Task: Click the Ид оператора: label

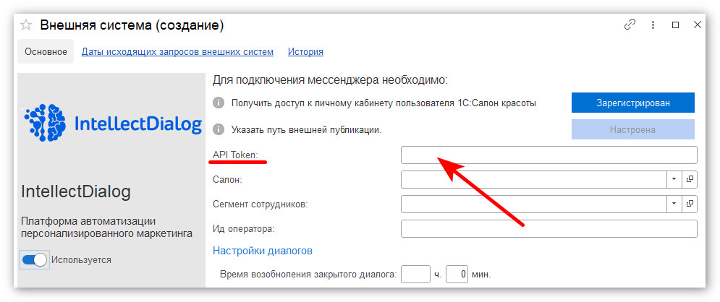Action: (x=243, y=228)
